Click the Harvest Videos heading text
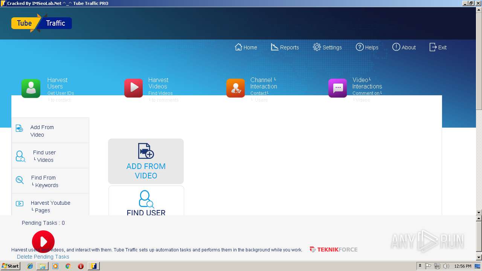The width and height of the screenshot is (482, 271). 158,83
